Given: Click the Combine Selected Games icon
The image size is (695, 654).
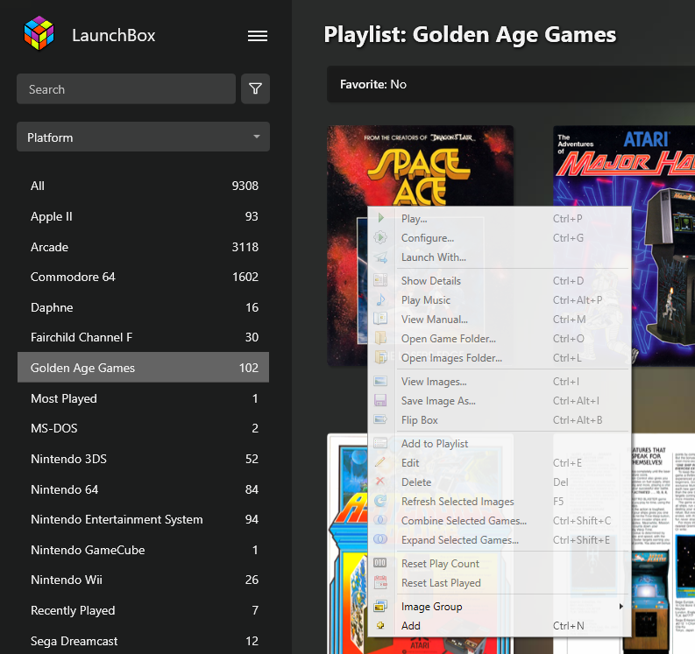Looking at the screenshot, I should click(380, 520).
